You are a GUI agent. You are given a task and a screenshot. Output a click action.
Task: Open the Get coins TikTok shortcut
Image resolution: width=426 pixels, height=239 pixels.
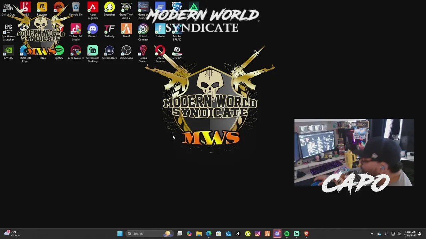point(177,52)
